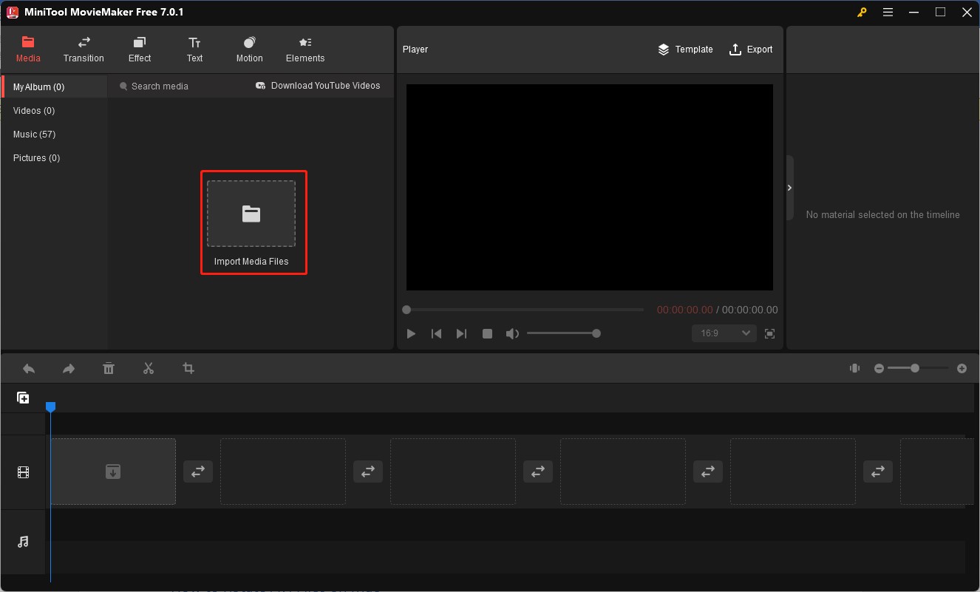
Task: Open the Music (57) library category
Action: tap(34, 134)
